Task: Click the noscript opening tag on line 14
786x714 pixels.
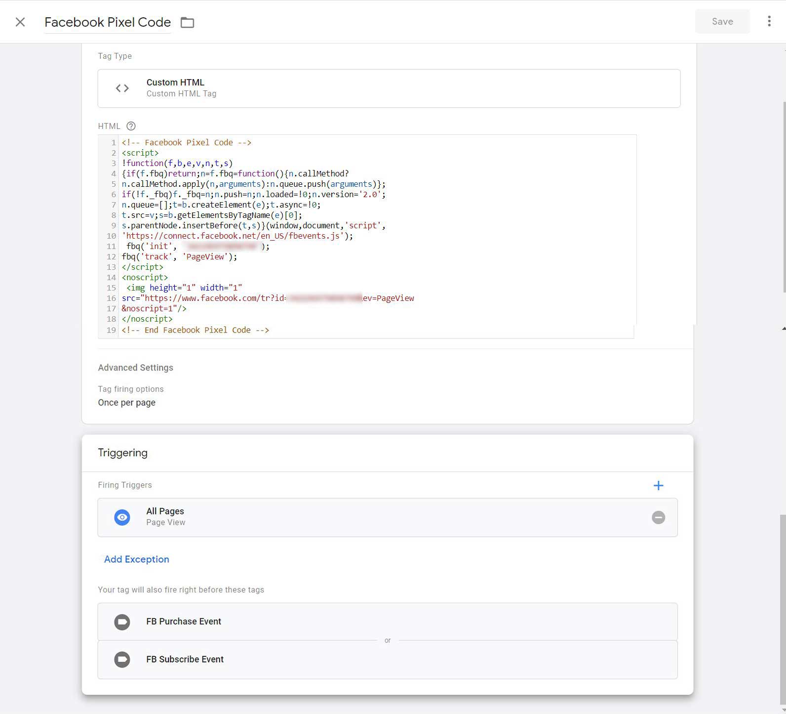Action: [145, 278]
